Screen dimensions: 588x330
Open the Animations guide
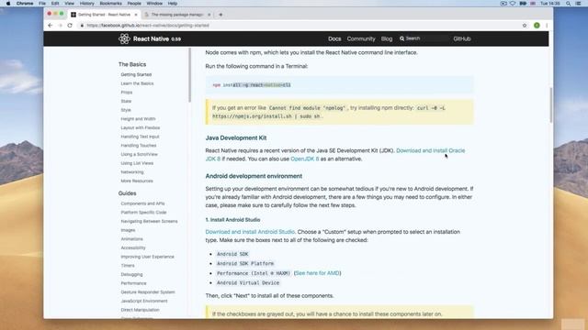click(131, 238)
